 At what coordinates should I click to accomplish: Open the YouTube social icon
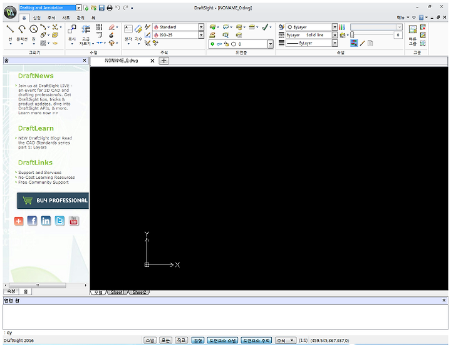coord(74,221)
